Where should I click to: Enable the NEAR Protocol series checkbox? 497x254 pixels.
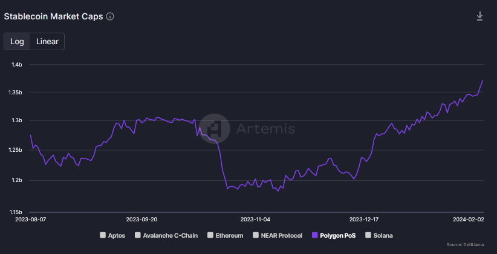point(256,235)
